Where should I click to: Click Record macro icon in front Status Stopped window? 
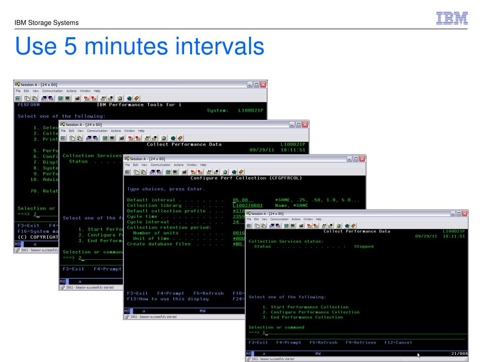(309, 226)
